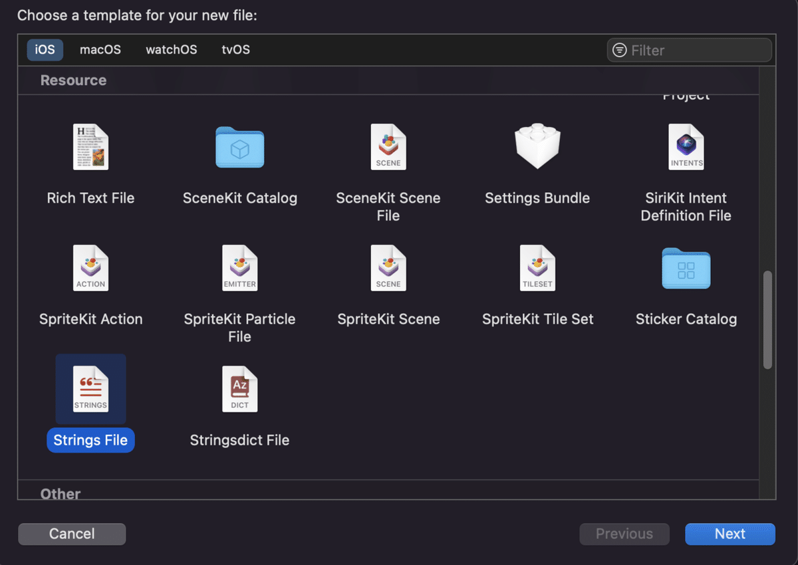Switch to the iOS platform tab
This screenshot has height=565, width=798.
45,50
